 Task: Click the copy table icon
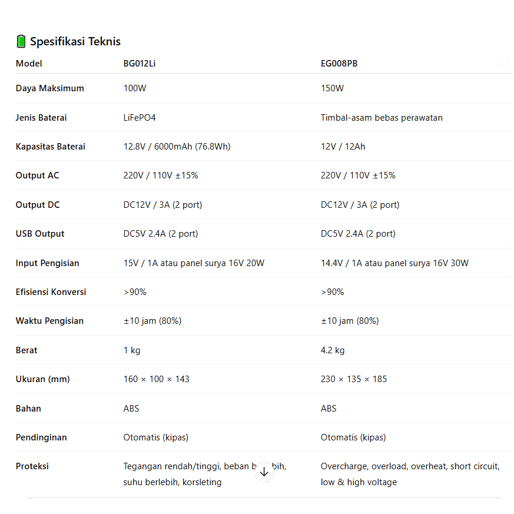click(503, 62)
